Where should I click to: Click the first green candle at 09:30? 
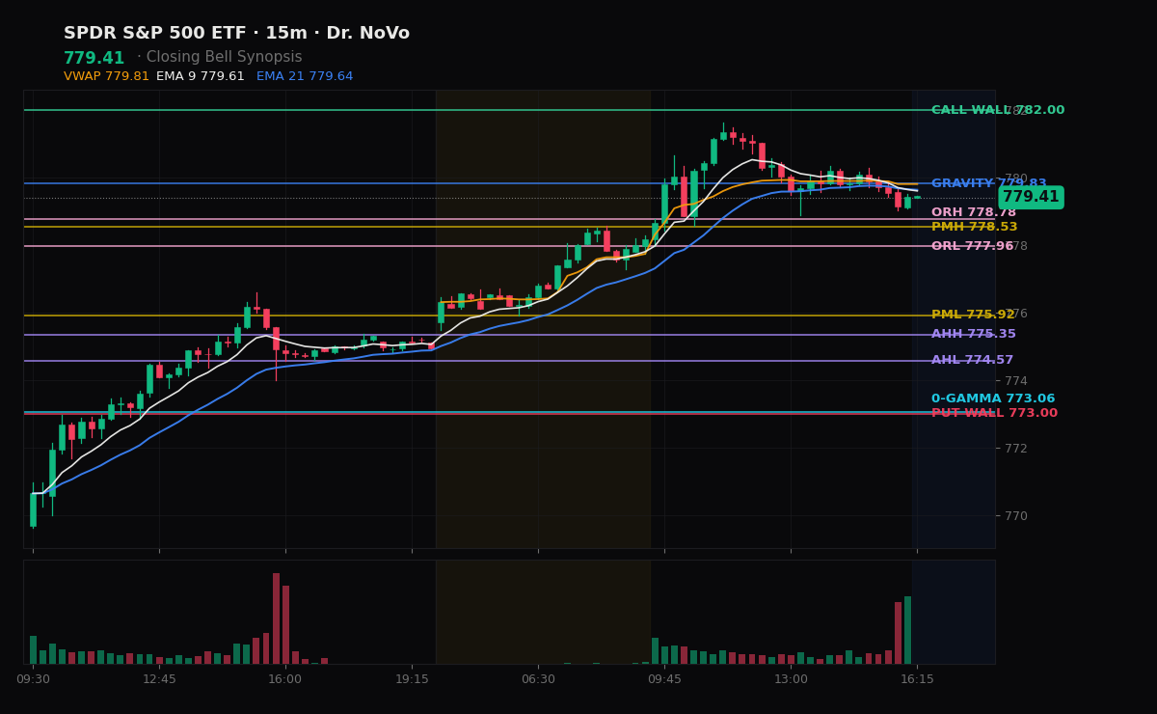tap(33, 508)
